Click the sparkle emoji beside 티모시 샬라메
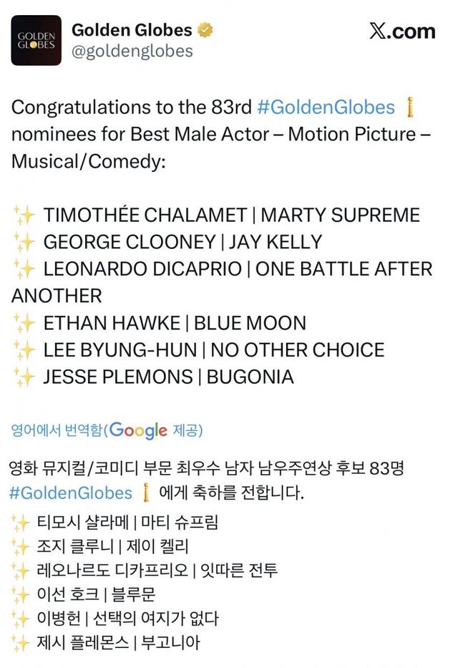The height and width of the screenshot is (668, 458). coord(22,522)
